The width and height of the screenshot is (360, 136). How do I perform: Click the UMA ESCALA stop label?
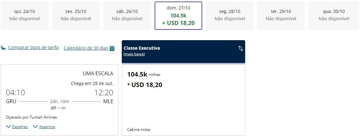(98, 74)
